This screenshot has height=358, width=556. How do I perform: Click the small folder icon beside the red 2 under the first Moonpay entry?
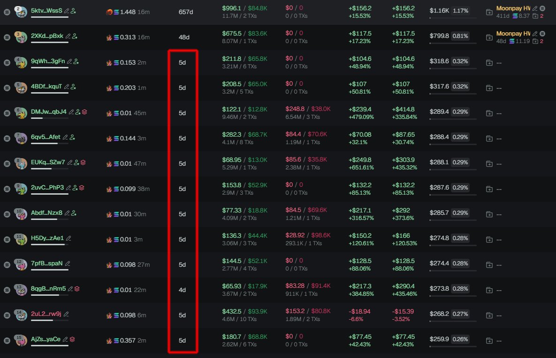(535, 16)
